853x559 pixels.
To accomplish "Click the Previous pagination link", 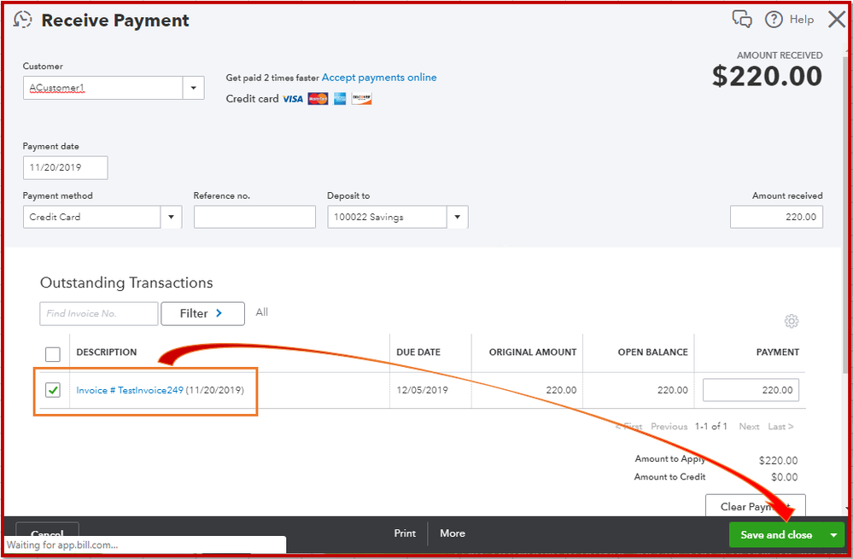I will (669, 427).
